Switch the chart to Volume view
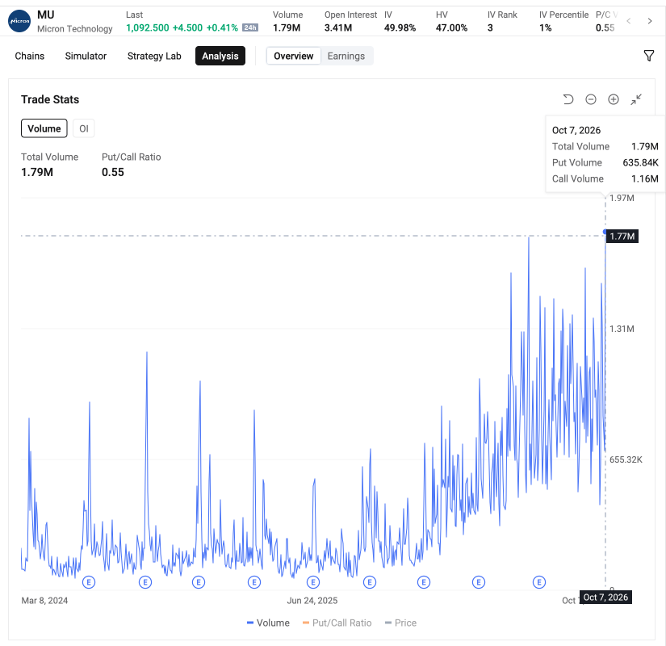 (44, 128)
